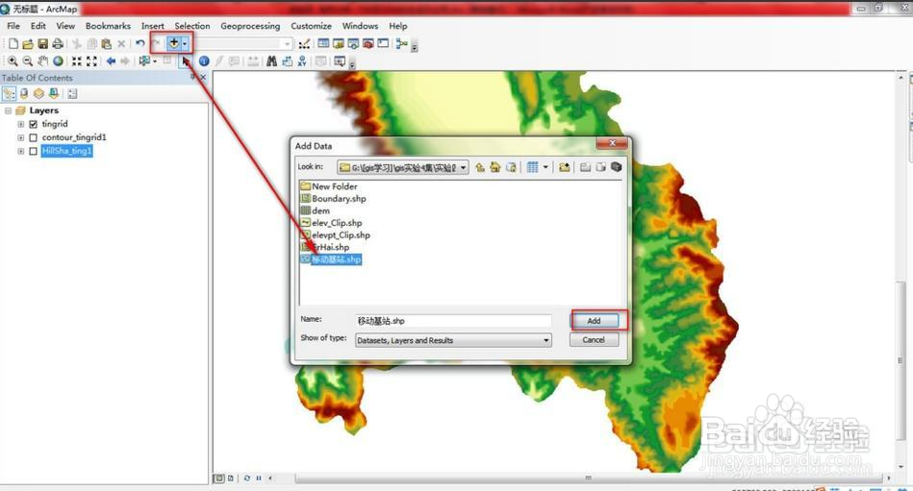The width and height of the screenshot is (913, 491).
Task: Open the Catalog window icon
Action: [339, 43]
